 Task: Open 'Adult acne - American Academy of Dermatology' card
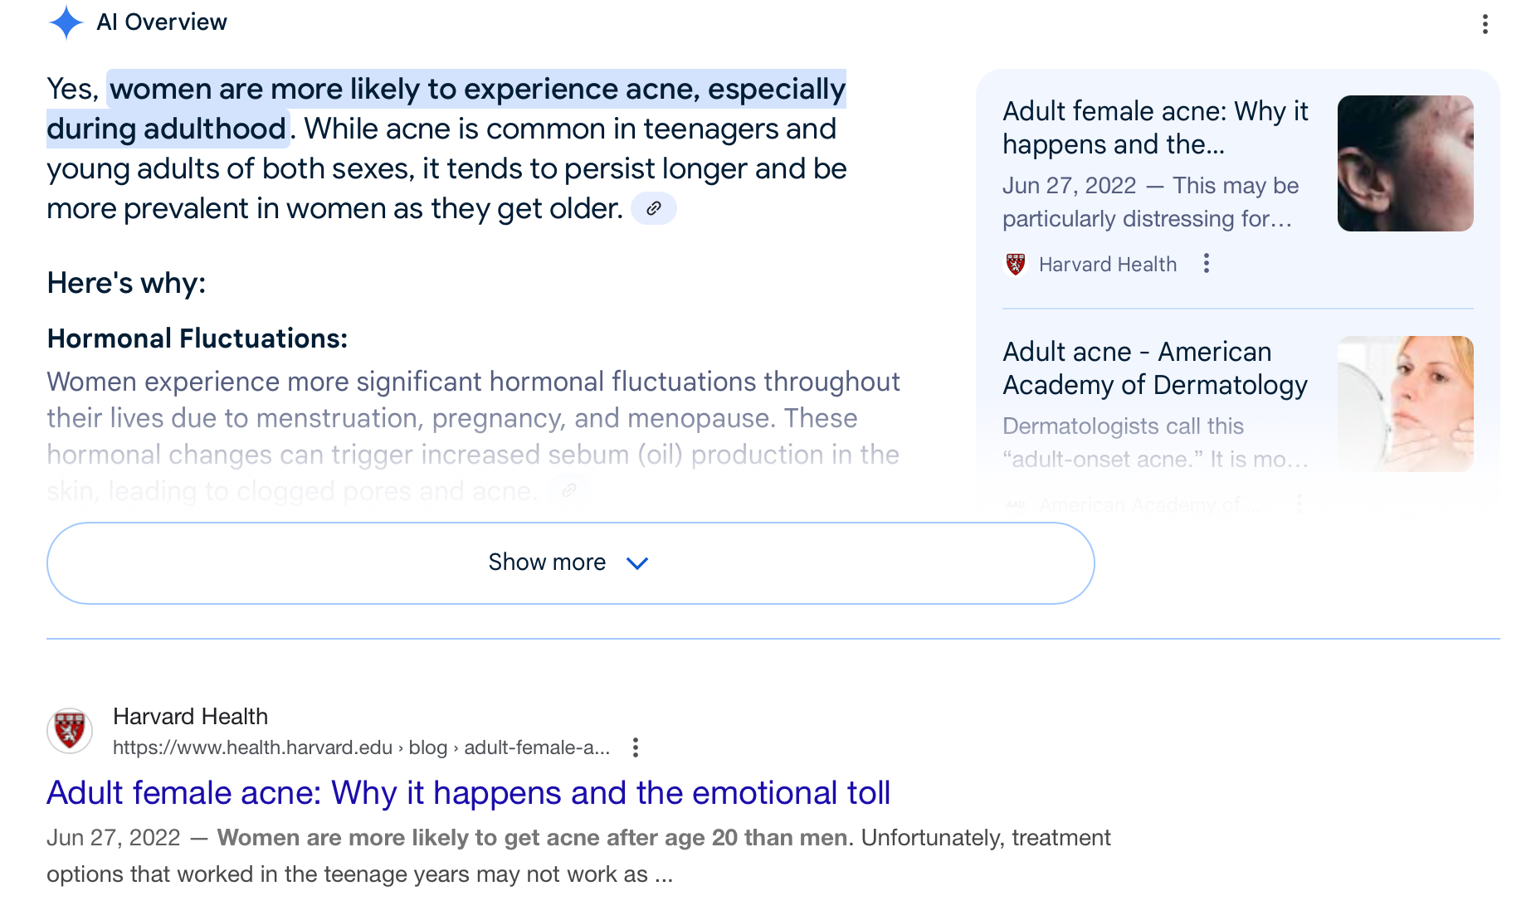(1154, 368)
